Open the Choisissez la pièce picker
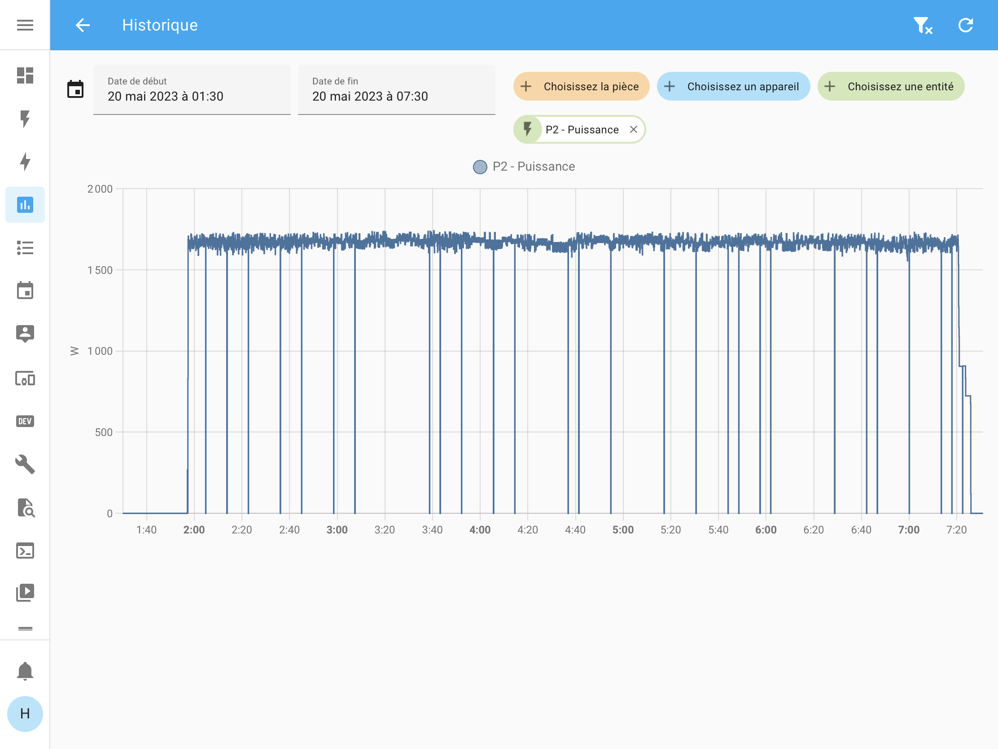998x749 pixels. pos(581,86)
